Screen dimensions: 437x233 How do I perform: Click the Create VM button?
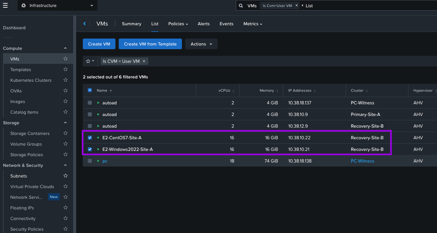point(99,44)
